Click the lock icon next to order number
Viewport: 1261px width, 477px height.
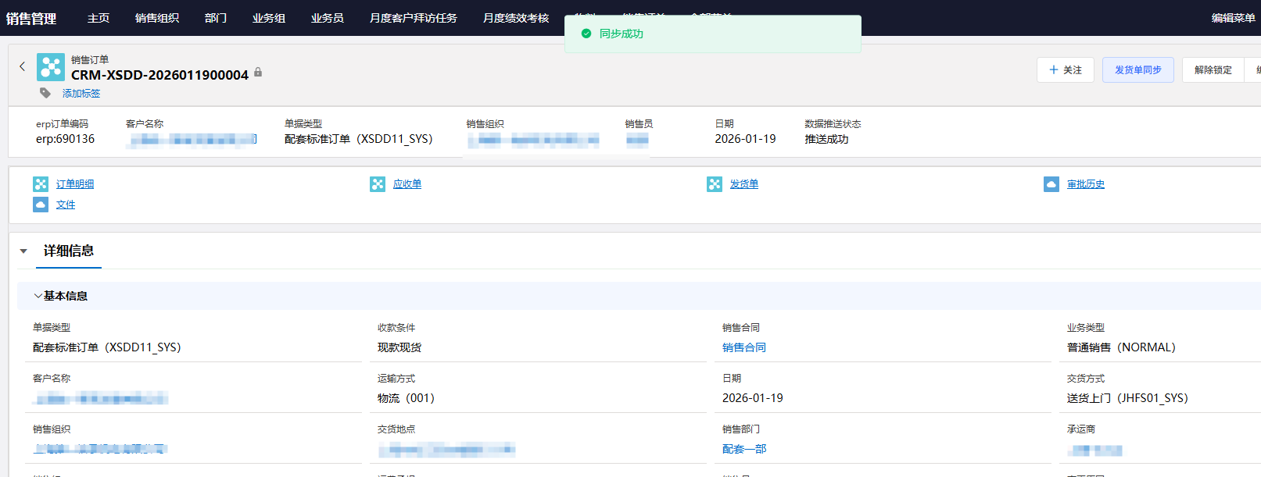258,73
